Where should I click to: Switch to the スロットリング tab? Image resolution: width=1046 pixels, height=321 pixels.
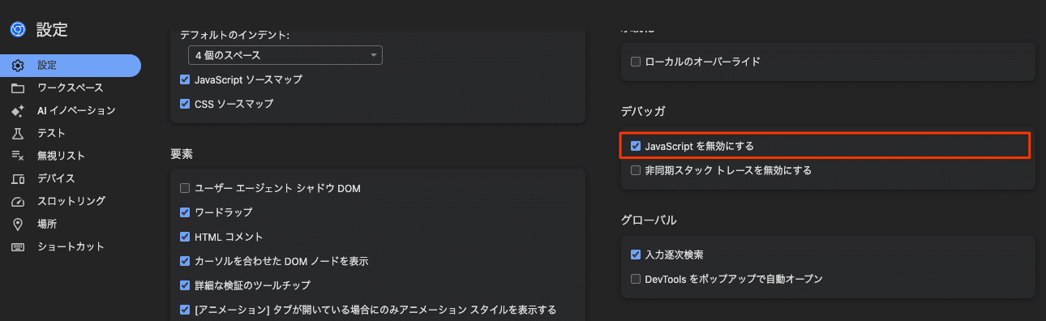click(71, 201)
